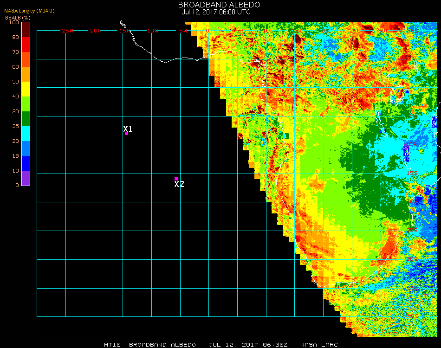Click MT10 text in the footer

click(113, 345)
